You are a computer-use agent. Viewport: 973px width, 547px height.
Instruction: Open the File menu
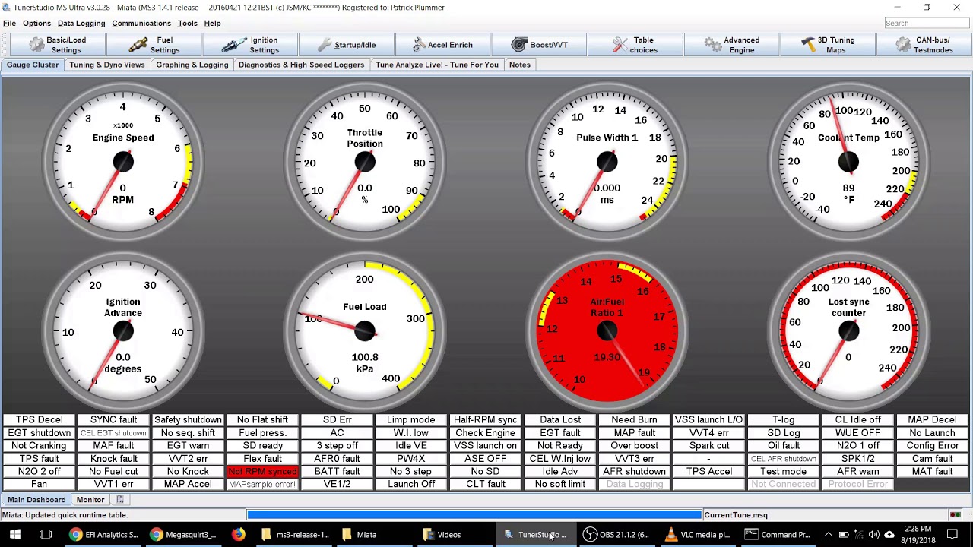(9, 24)
